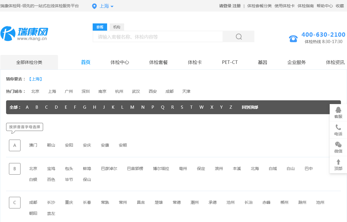Click the search magnifier icon
Screen dimensions: 347x222
(x=238, y=37)
